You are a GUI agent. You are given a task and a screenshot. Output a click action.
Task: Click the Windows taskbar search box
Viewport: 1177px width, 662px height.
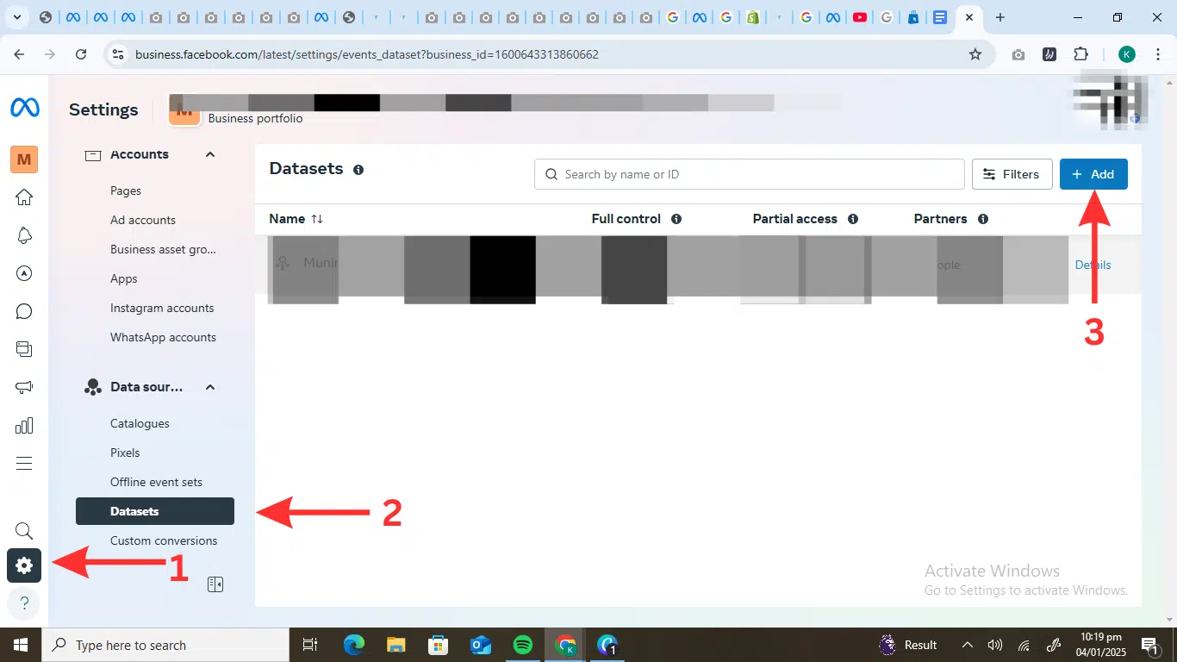tap(165, 645)
